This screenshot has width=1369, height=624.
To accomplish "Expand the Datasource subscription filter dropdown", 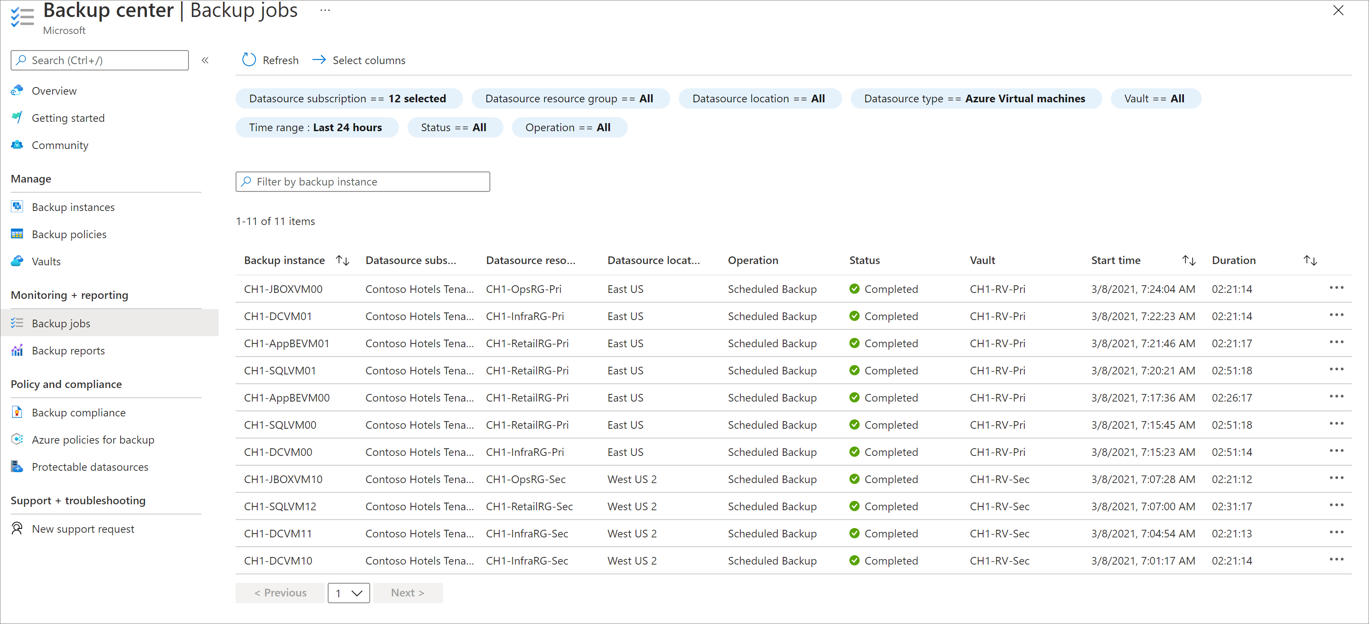I will click(349, 98).
